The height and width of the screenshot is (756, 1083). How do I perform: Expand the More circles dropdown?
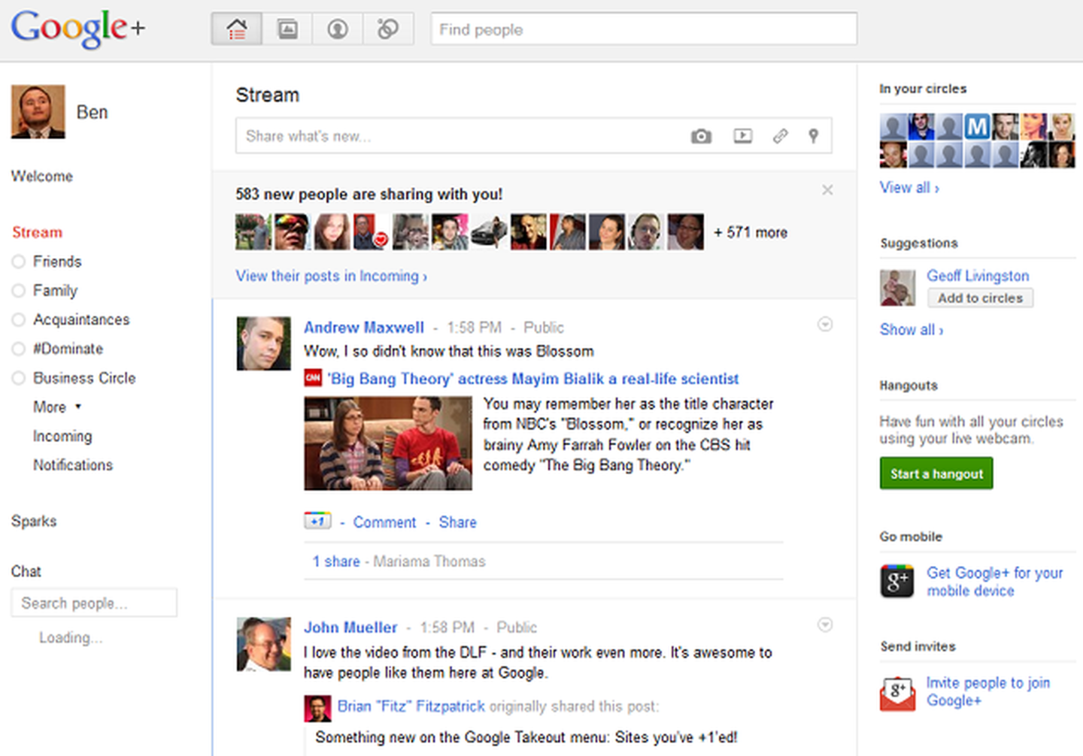coord(57,407)
